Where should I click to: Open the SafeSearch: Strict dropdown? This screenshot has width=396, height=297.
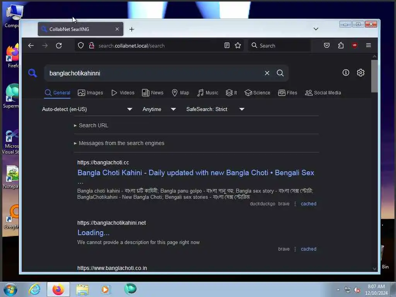(x=215, y=109)
